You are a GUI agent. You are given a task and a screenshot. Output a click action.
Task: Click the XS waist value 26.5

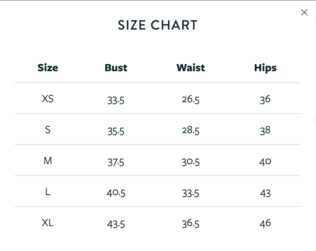pyautogui.click(x=191, y=99)
